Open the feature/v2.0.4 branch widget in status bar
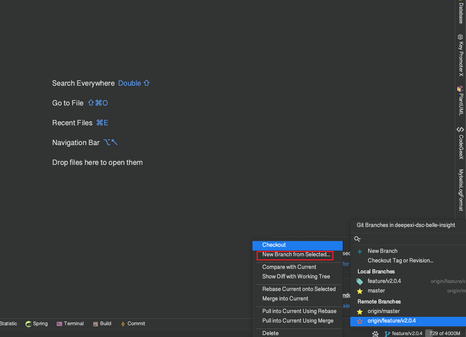 coord(404,334)
